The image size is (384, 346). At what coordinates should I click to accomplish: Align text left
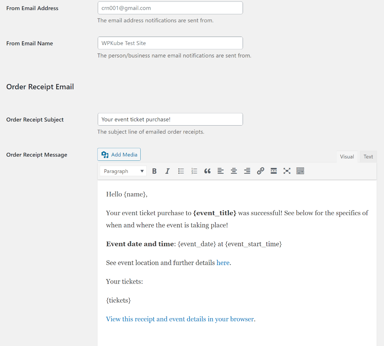coord(221,171)
